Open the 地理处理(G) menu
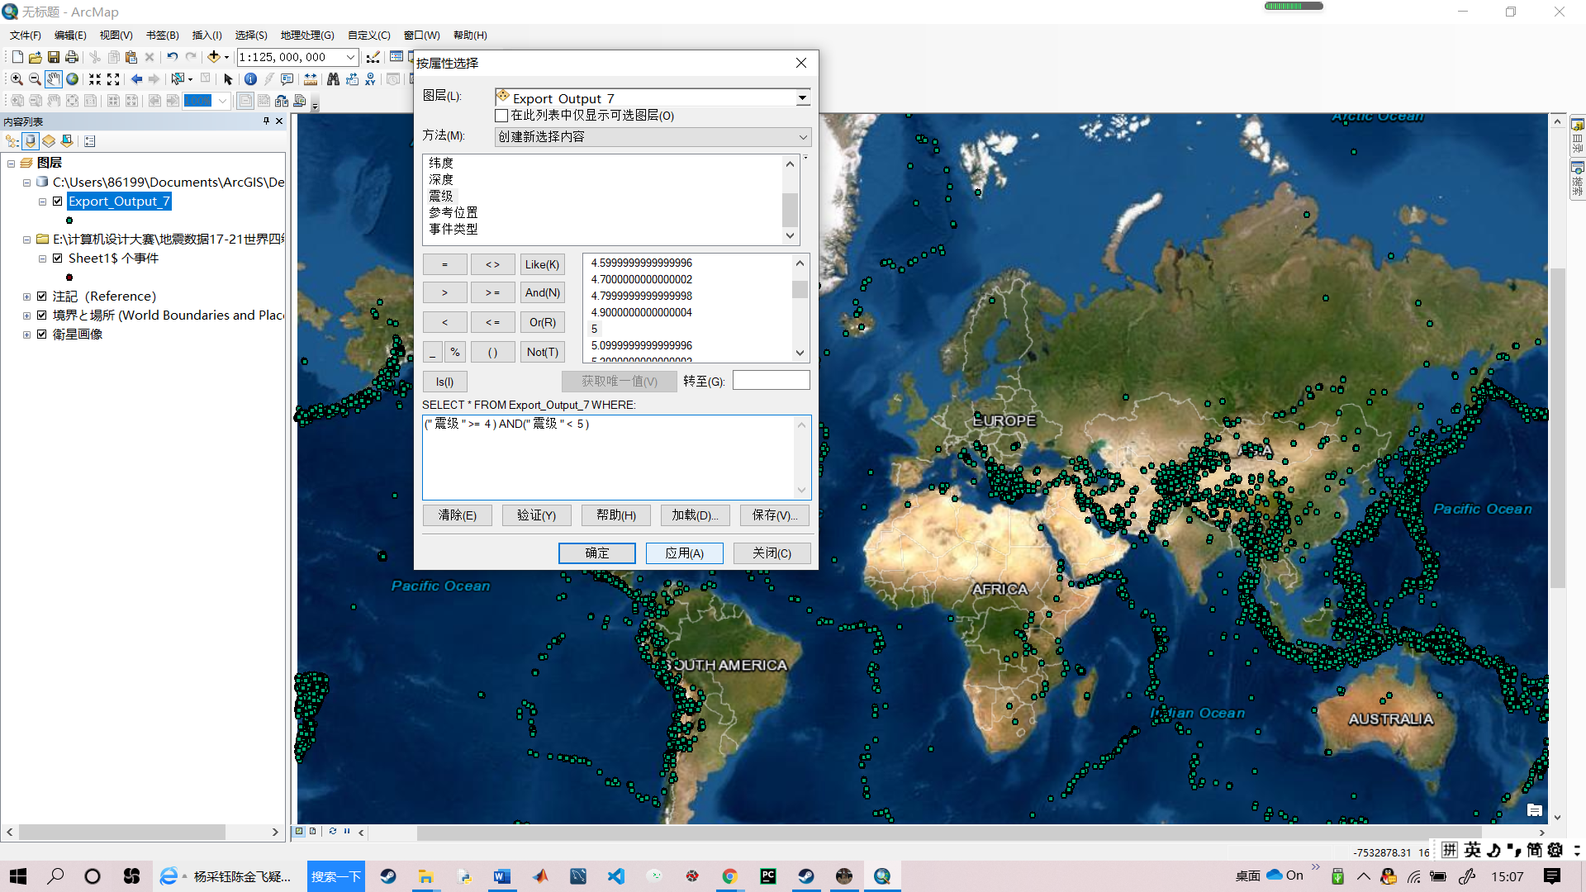This screenshot has width=1586, height=892. pos(306,35)
